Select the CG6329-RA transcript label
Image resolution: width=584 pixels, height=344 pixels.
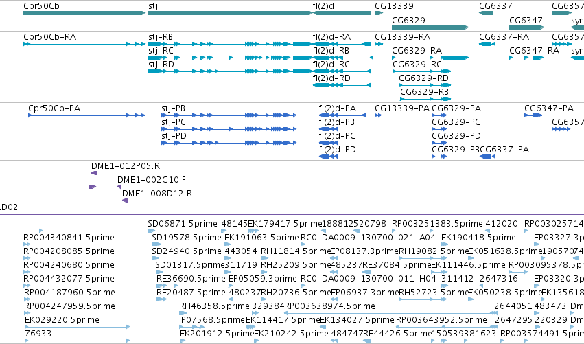coord(417,51)
